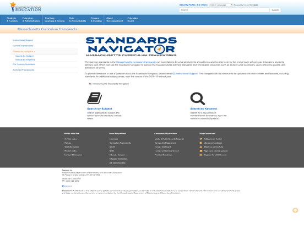
Task: Open Finance & Funding menu
Action: pyautogui.click(x=96, y=20)
